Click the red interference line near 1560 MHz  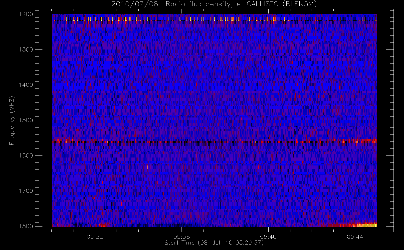(x=214, y=141)
